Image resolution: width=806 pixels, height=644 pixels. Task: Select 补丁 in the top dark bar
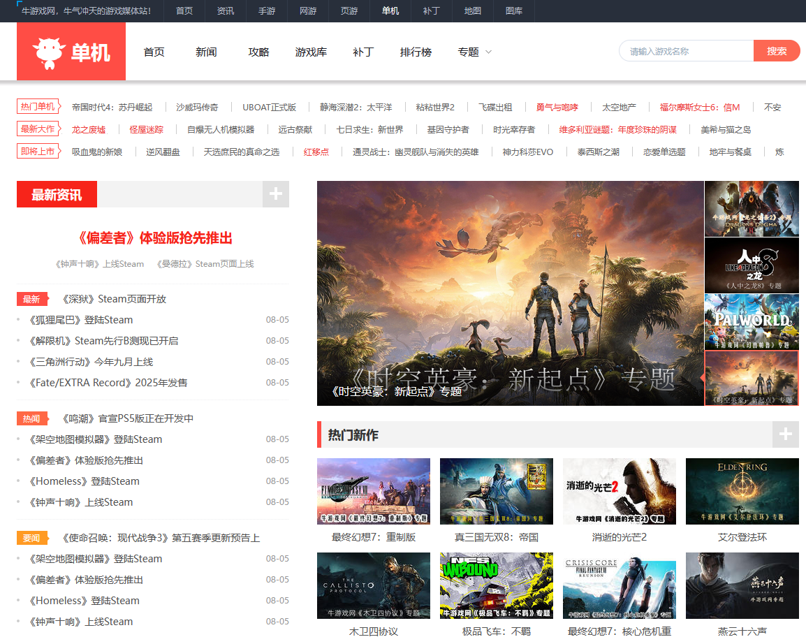pyautogui.click(x=431, y=11)
